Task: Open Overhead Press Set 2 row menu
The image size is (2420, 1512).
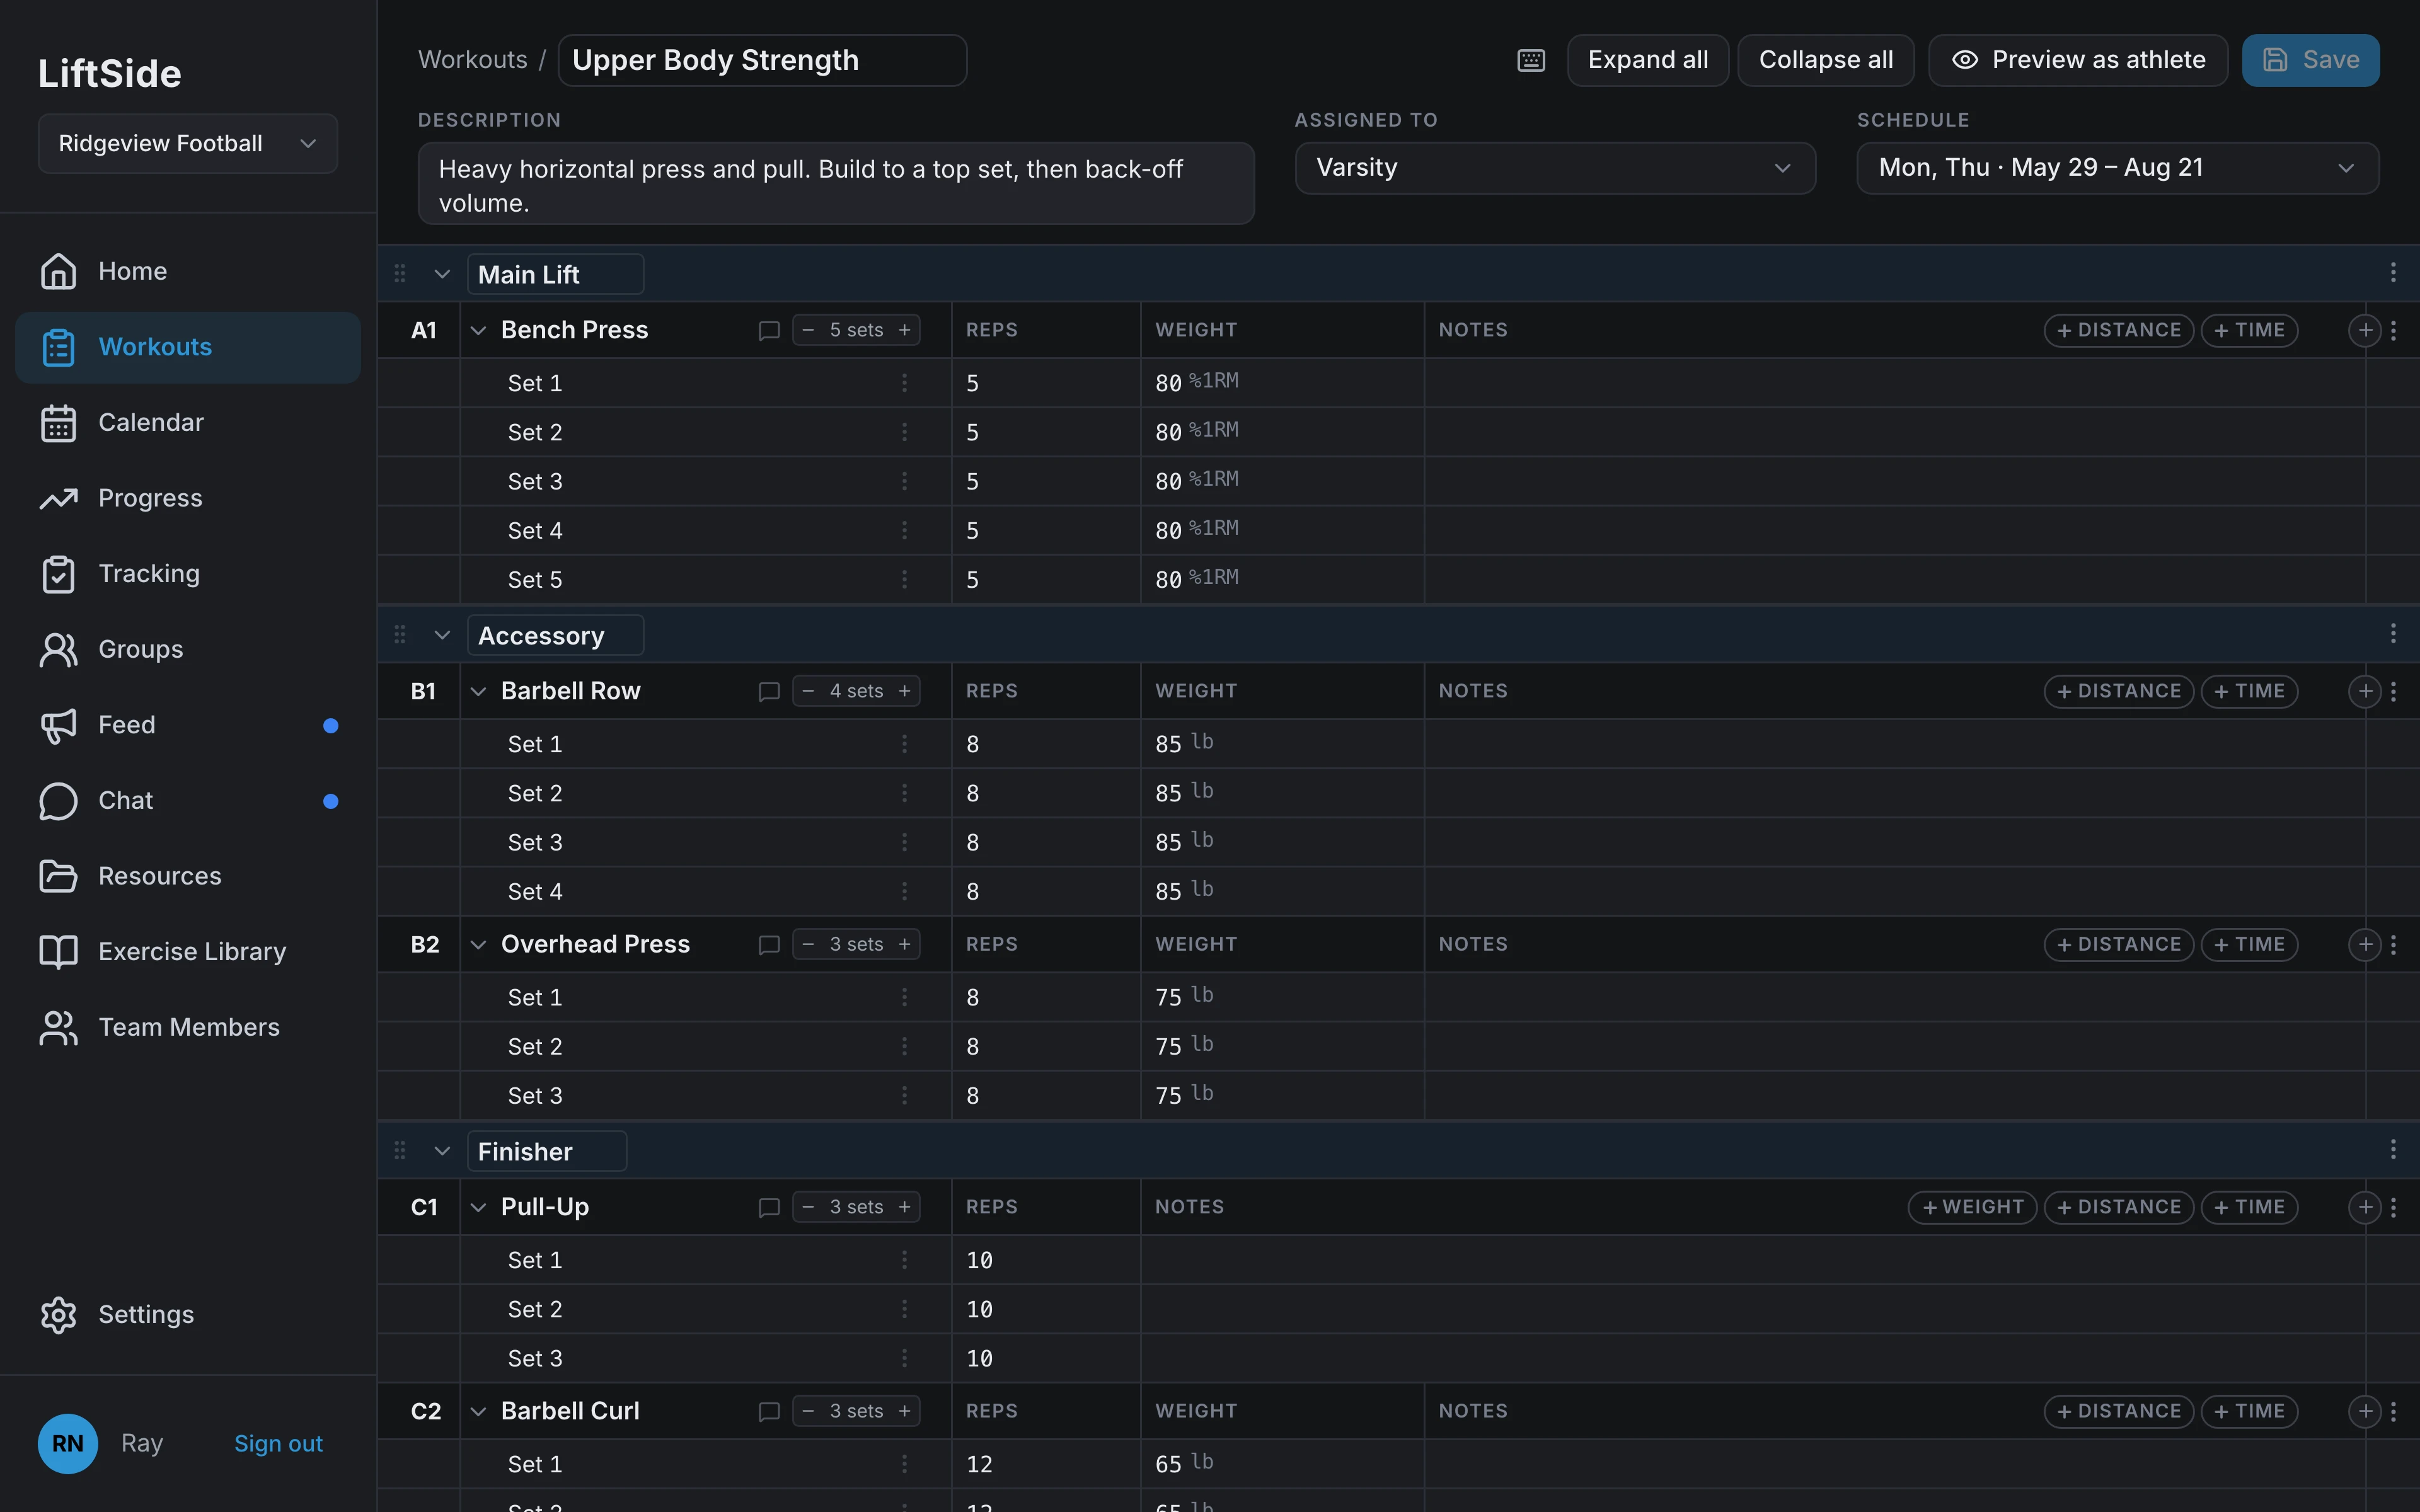Action: point(904,1046)
